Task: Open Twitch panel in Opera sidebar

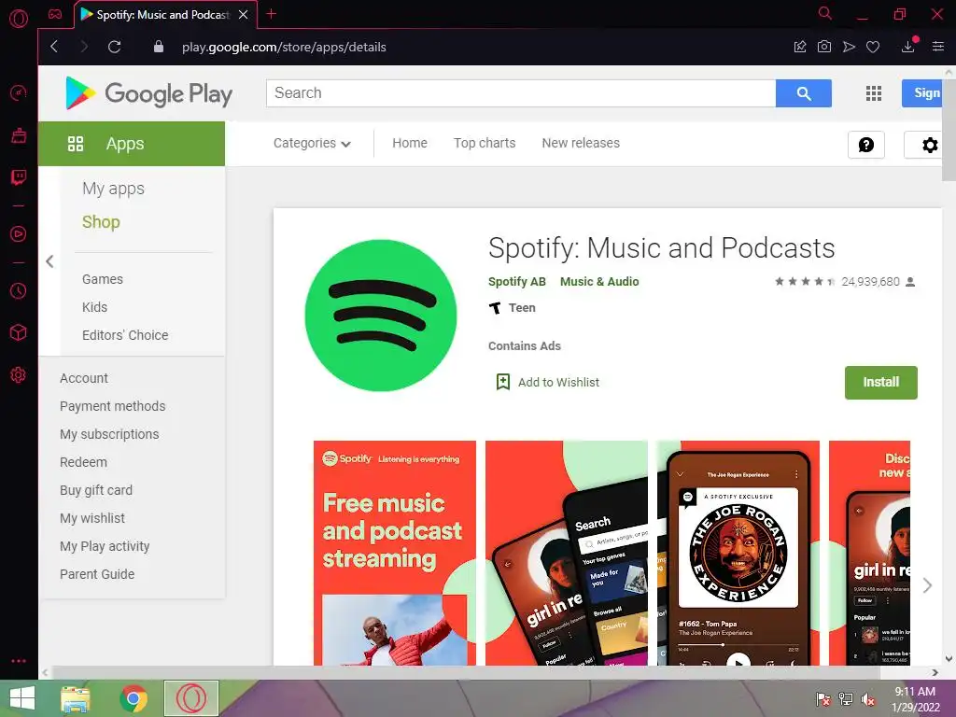Action: pos(19,177)
